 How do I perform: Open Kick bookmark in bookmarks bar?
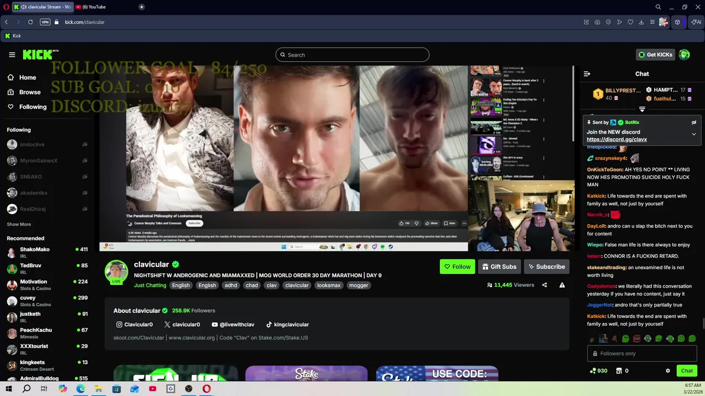[x=13, y=36]
